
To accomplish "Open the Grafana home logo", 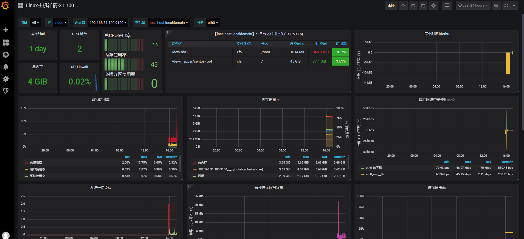I will (x=5, y=5).
